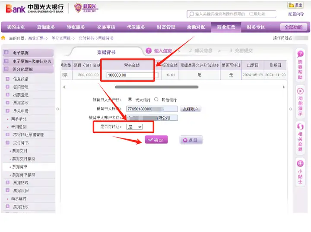Click square icon next to 承兑申请
The image size is (311, 232).
7,111
